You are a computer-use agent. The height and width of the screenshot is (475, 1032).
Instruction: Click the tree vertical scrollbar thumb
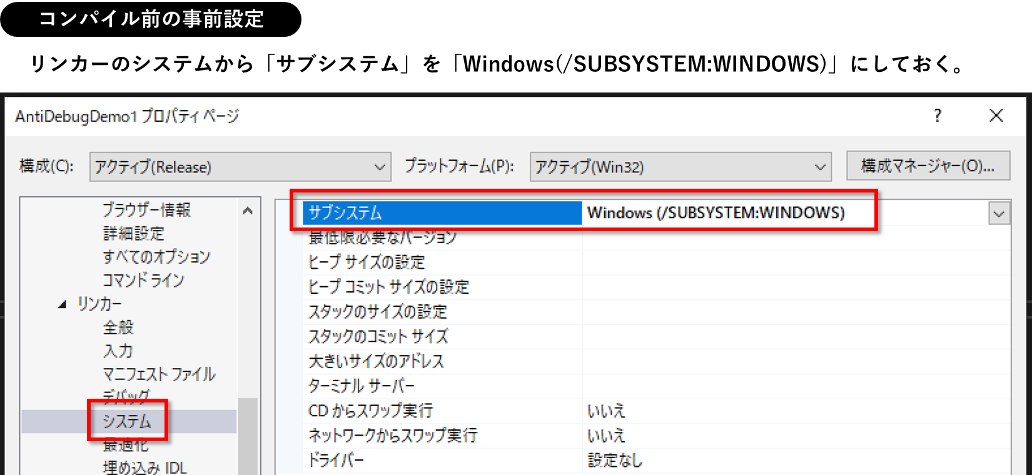[x=248, y=436]
